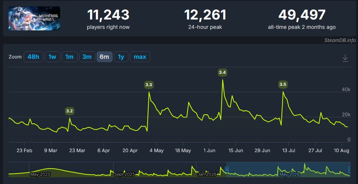358x184 pixels.
Task: Switch zoom to 1y
Action: [121, 57]
